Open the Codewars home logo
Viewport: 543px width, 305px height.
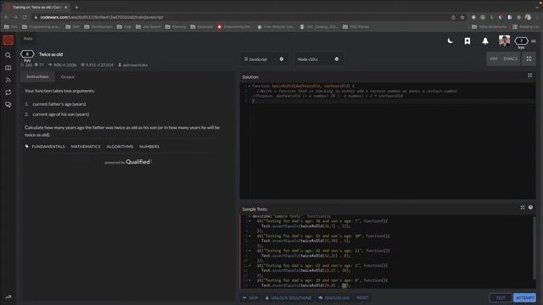(8, 40)
